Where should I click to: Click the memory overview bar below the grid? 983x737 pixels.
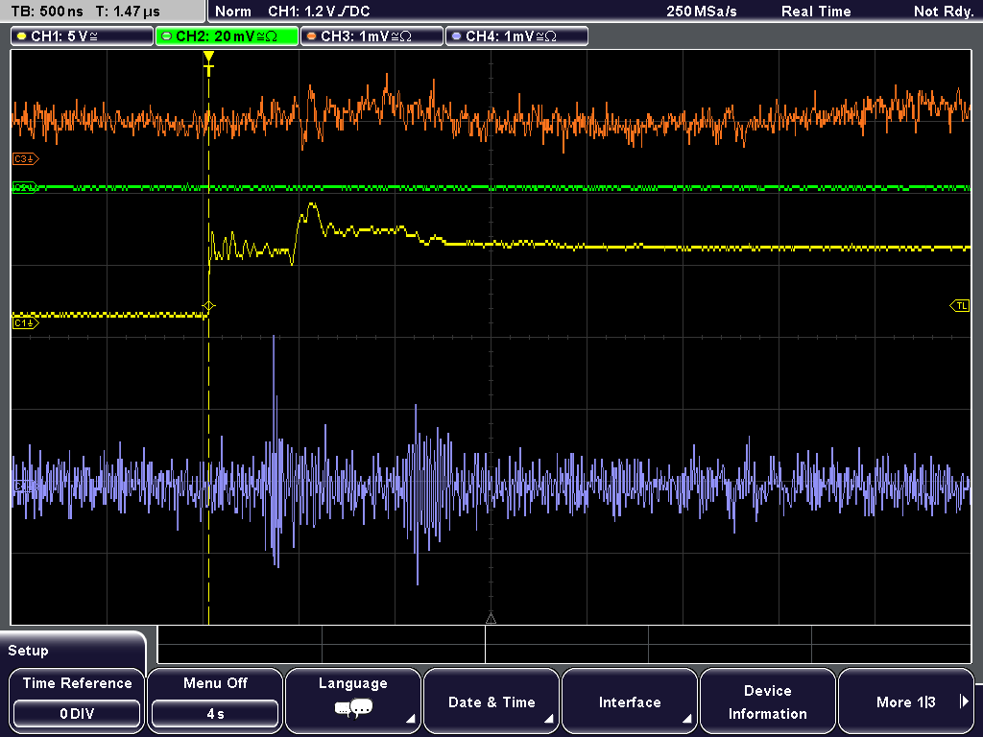[x=564, y=645]
